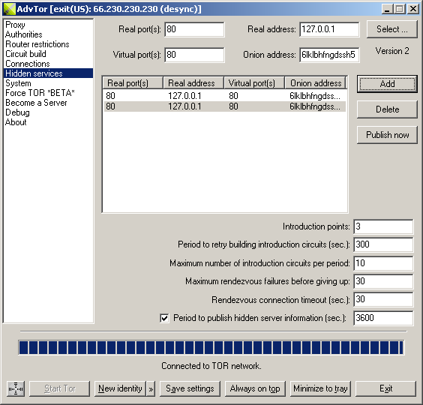Go to the Circuit build page
The width and height of the screenshot is (423, 405).
point(26,54)
